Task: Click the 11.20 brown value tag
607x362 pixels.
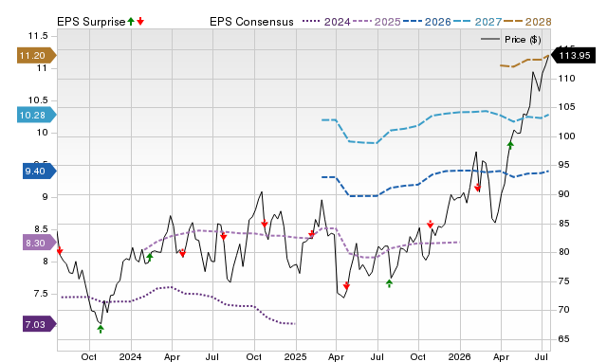Action: point(36,55)
